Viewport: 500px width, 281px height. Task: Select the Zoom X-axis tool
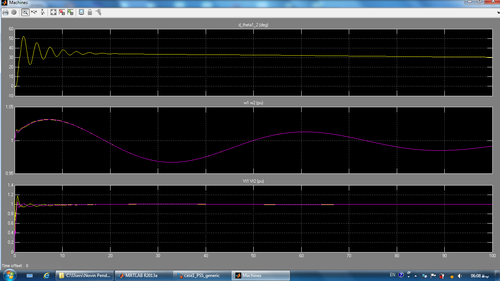tap(34, 12)
